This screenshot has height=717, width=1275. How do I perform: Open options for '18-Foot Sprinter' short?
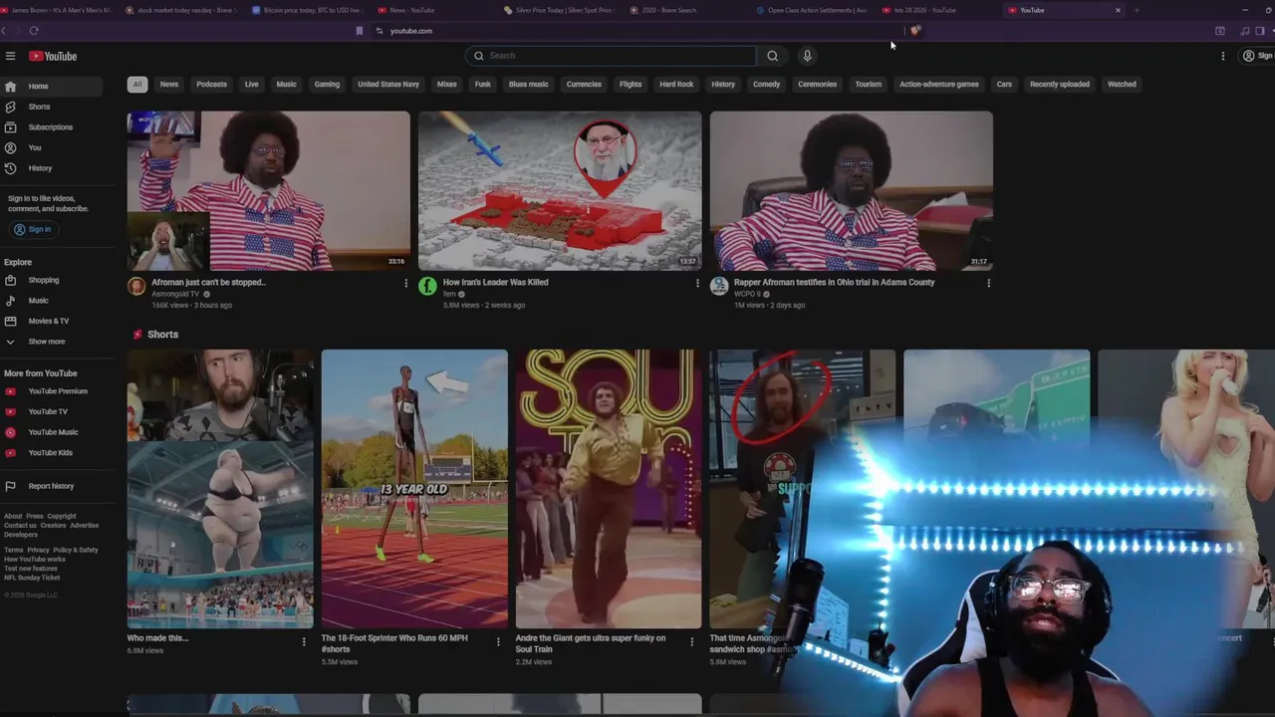pyautogui.click(x=498, y=642)
